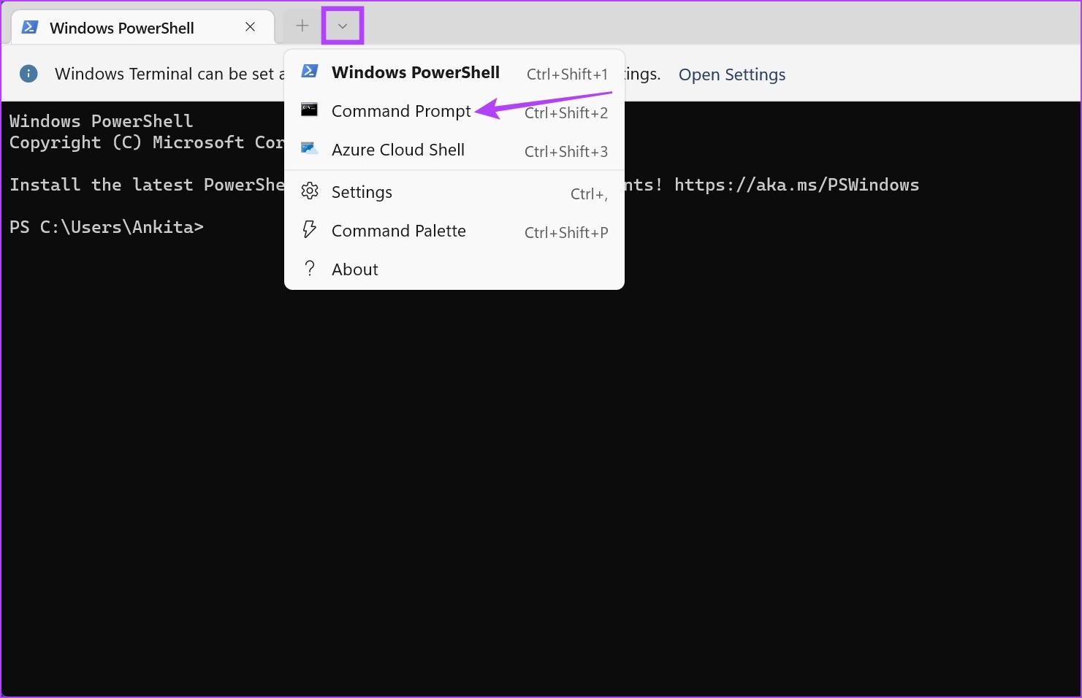This screenshot has height=698, width=1082.
Task: Open Command Prompt from the menu
Action: point(454,111)
